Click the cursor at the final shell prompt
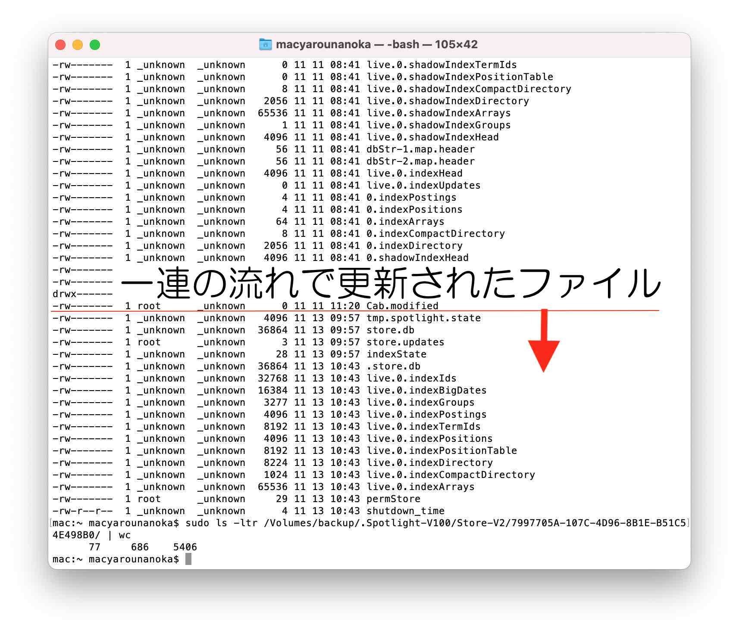Image resolution: width=739 pixels, height=633 pixels. point(188,559)
